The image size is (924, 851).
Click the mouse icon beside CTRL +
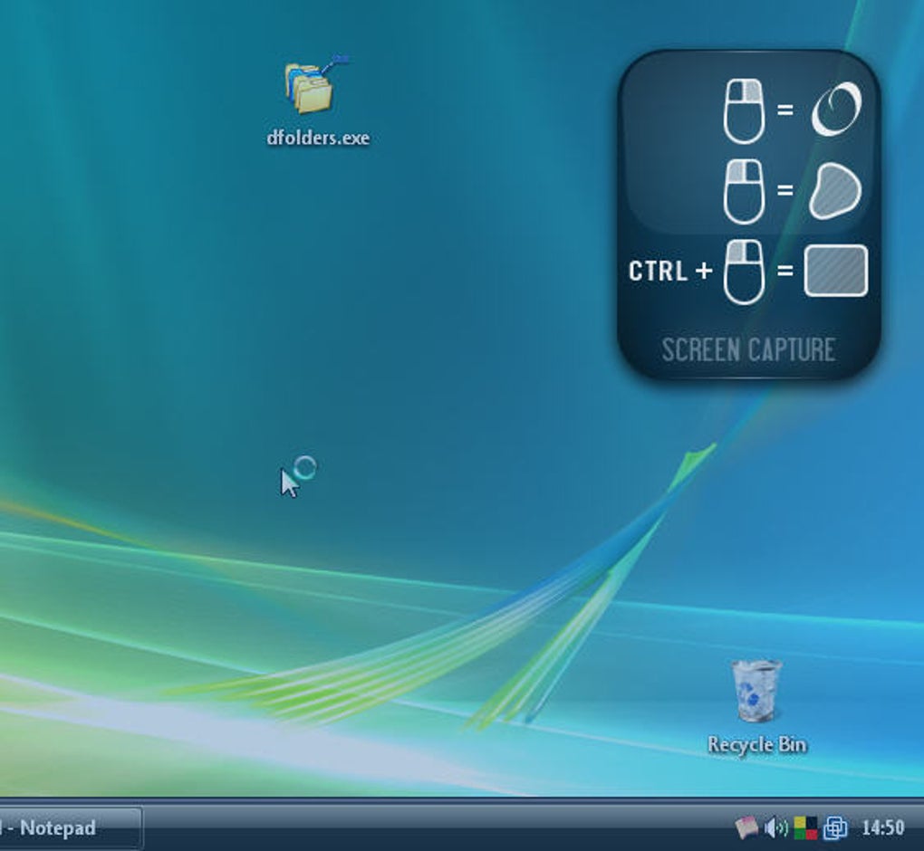click(x=744, y=272)
